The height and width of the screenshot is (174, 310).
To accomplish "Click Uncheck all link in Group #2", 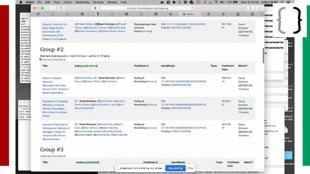I will pos(59,59).
